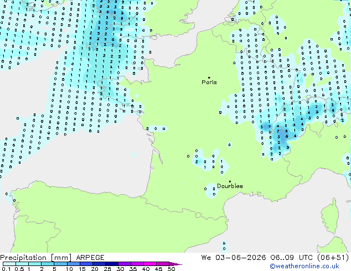Image resolution: width=351 pixels, height=271 pixels.
Task: Click the forecast date 'We 03-06-2026' text
Action: click(x=234, y=258)
